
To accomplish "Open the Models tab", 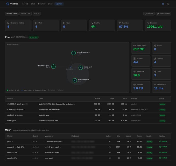I will [x=25, y=4].
